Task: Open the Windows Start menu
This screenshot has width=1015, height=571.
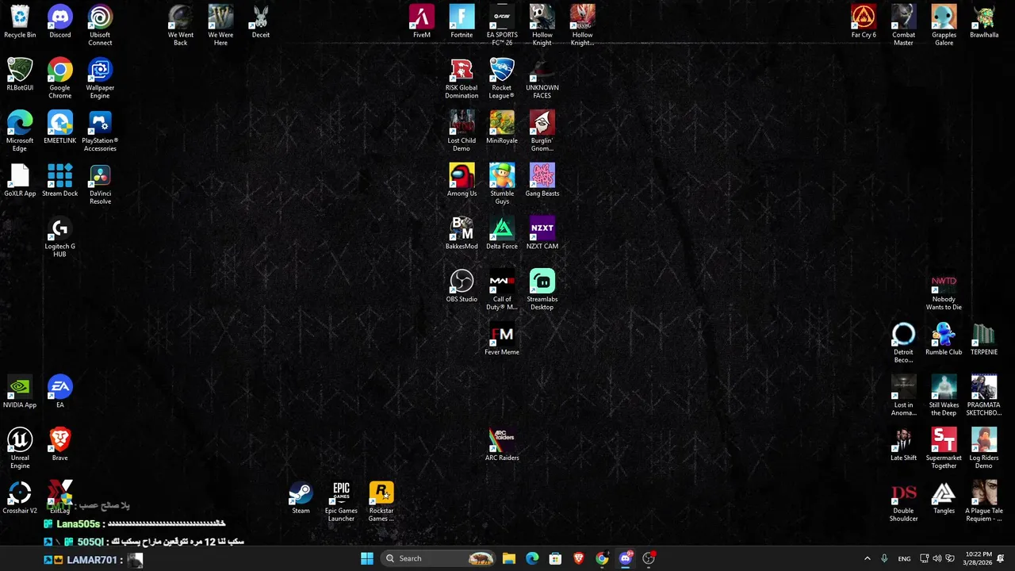Action: (x=367, y=558)
